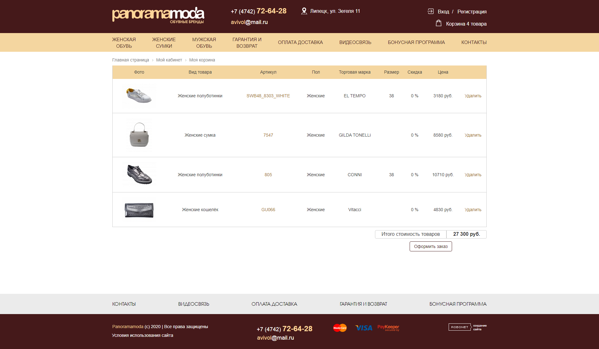The width and height of the screenshot is (599, 349).
Task: Open Оплата доставка in top menu
Action: [300, 42]
